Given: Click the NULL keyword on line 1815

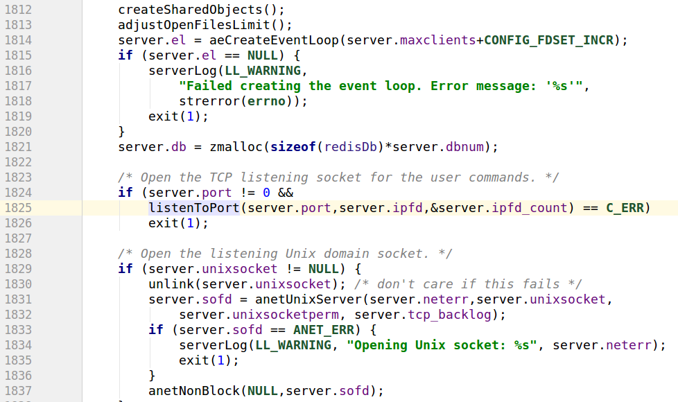Looking at the screenshot, I should [x=263, y=55].
